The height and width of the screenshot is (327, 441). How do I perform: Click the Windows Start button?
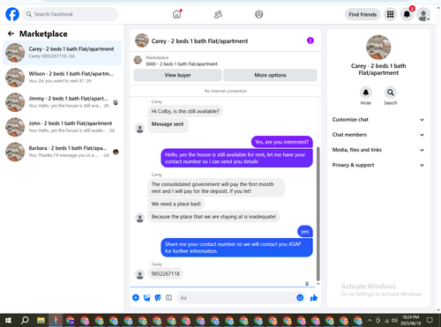click(8, 320)
